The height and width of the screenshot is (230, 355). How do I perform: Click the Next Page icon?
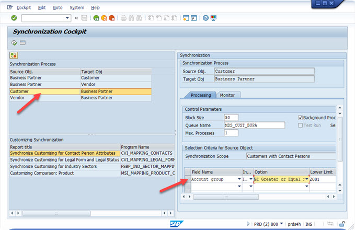pyautogui.click(x=166, y=18)
